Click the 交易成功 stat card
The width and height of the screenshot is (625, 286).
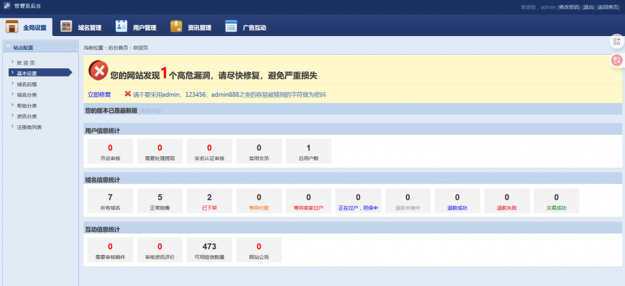click(557, 201)
